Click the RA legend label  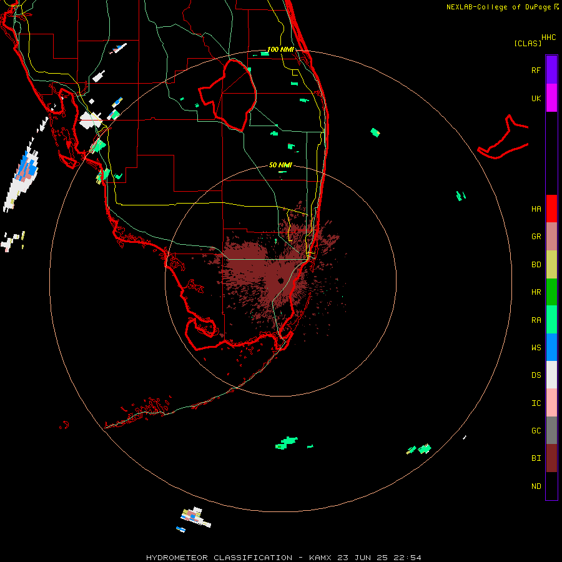536,320
